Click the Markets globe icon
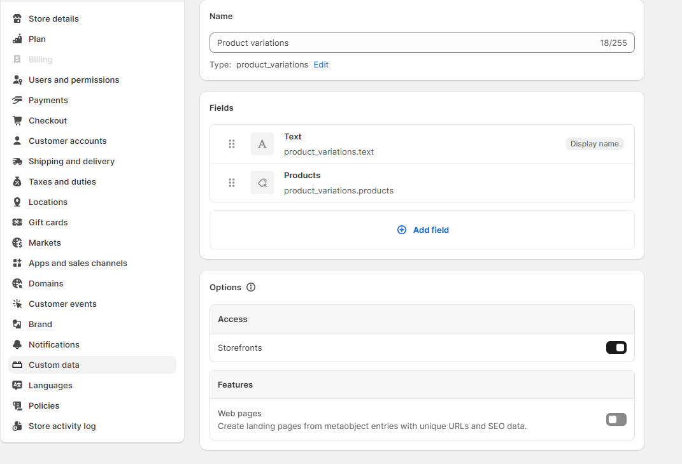 tap(17, 243)
